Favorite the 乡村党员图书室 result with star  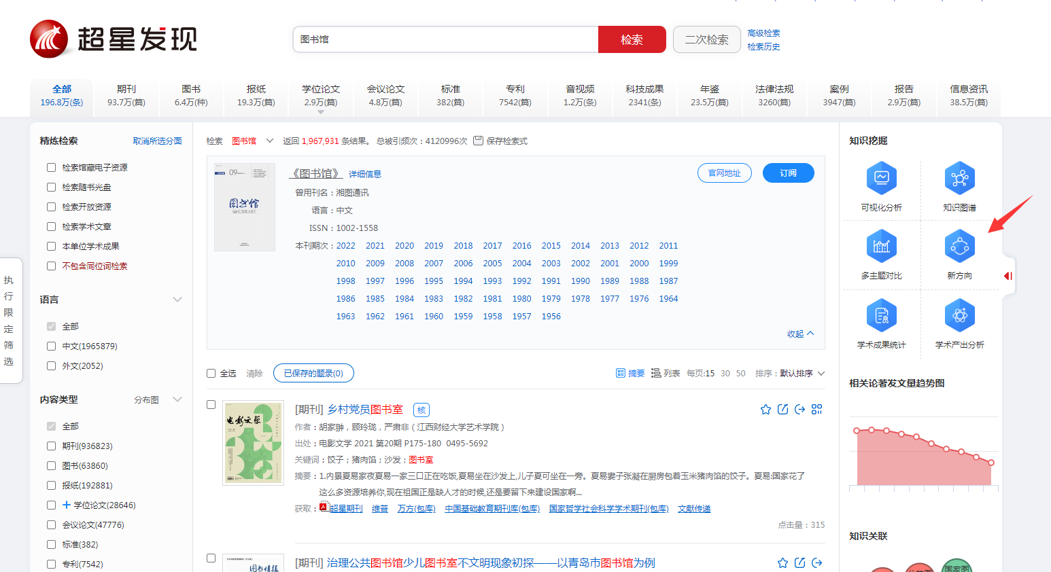pos(765,409)
